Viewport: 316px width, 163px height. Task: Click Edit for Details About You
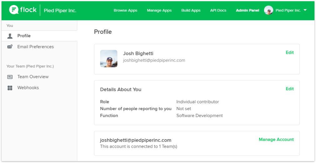tap(290, 89)
